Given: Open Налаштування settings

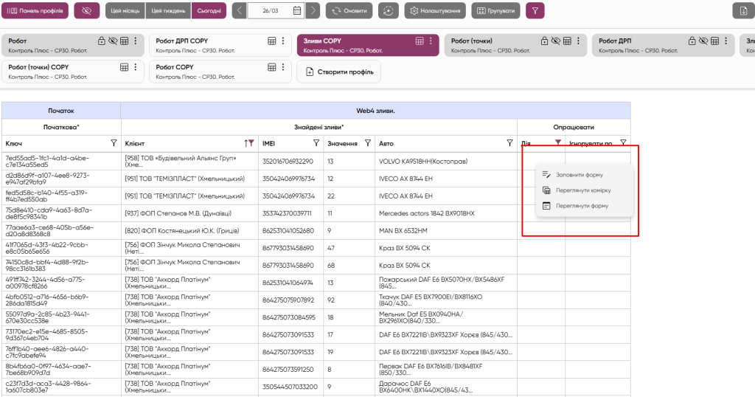Looking at the screenshot, I should (435, 10).
